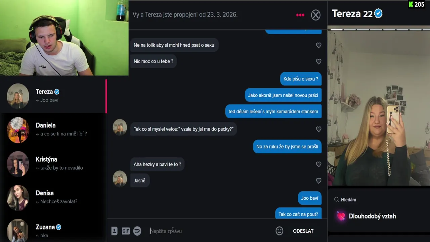Close the chat with the X icon

coord(316,15)
